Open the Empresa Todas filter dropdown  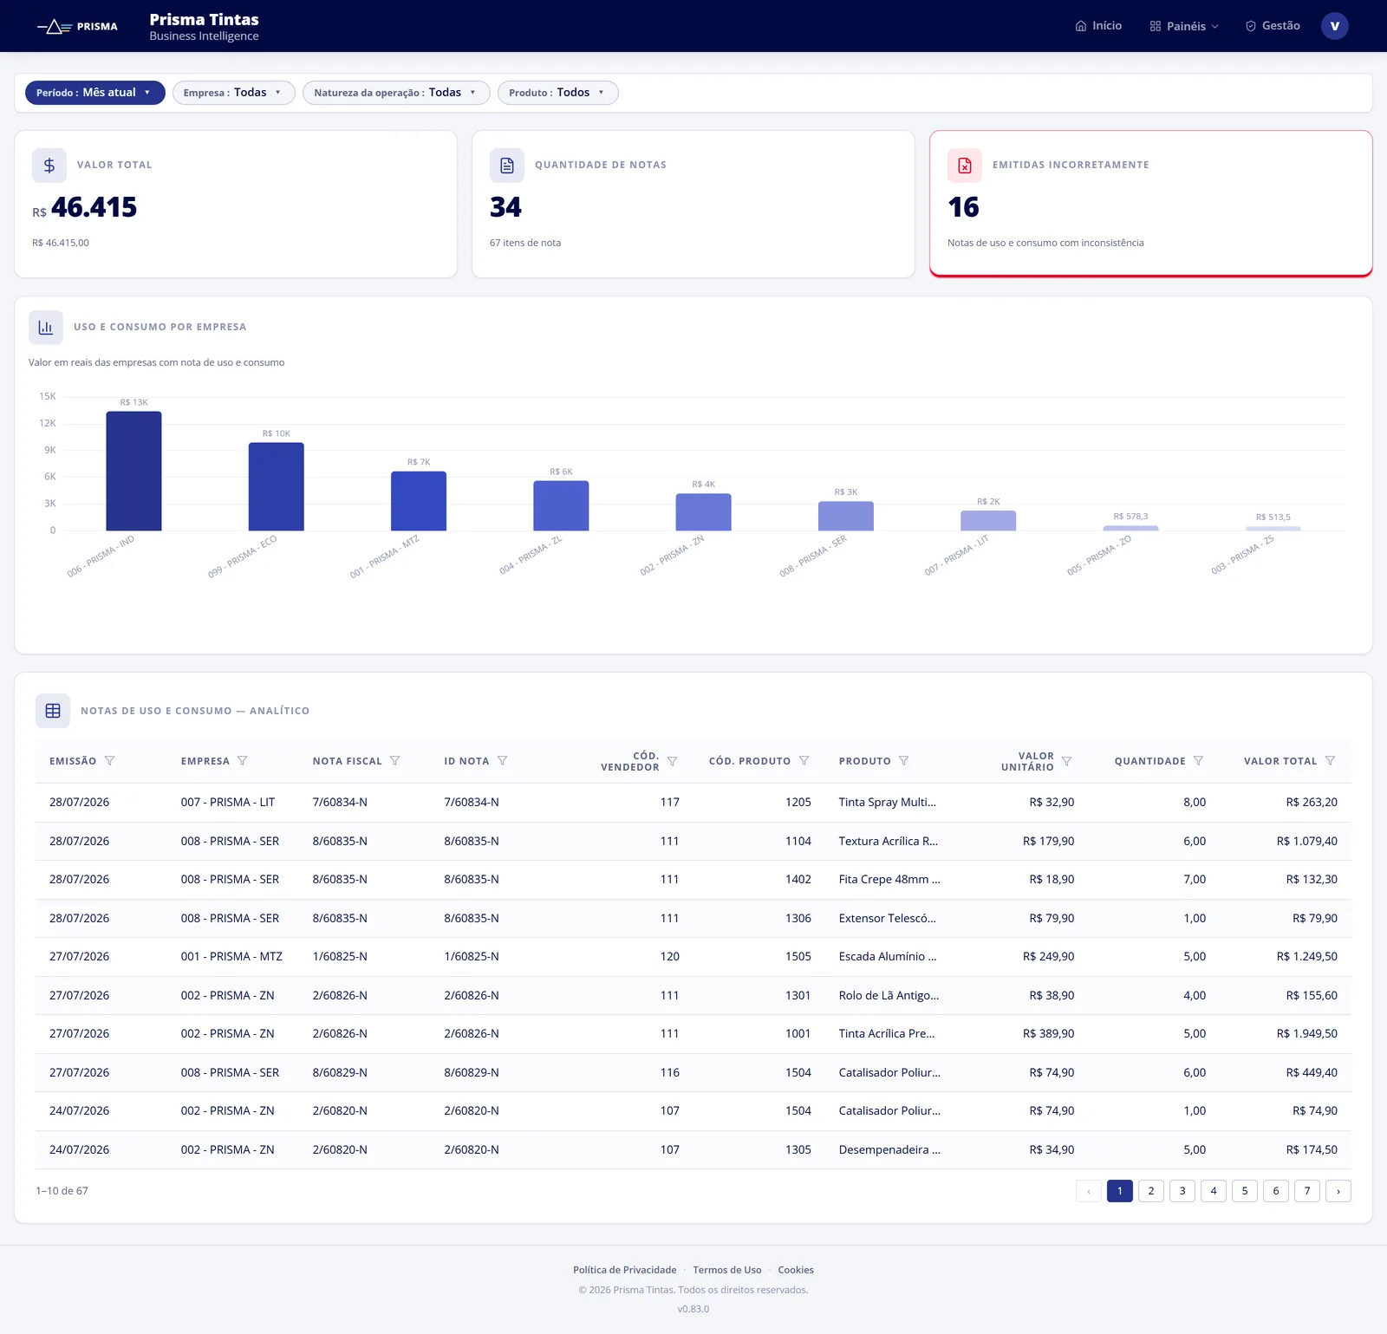click(x=234, y=93)
